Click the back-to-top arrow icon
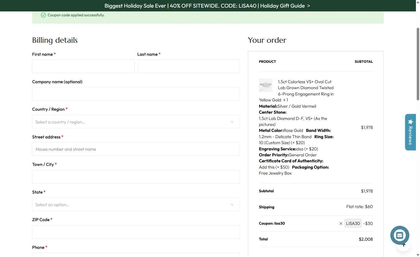The width and height of the screenshot is (420, 257). pos(404,246)
